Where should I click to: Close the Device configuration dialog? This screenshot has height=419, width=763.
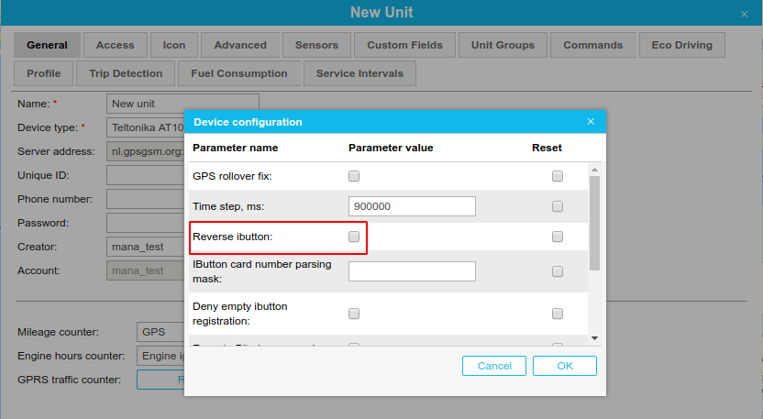coord(591,122)
